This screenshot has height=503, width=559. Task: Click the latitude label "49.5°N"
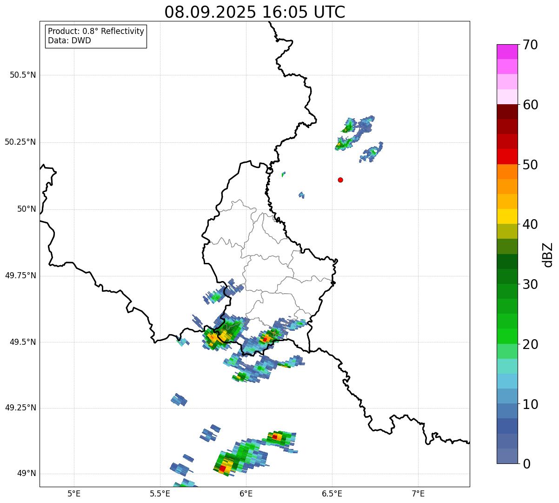click(x=23, y=342)
